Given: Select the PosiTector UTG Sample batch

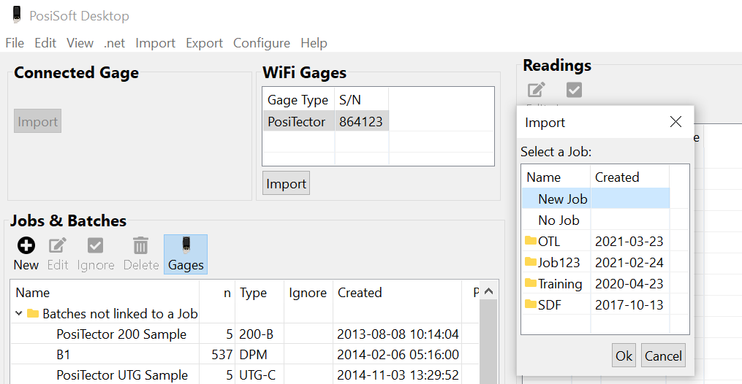Looking at the screenshot, I should 121,375.
